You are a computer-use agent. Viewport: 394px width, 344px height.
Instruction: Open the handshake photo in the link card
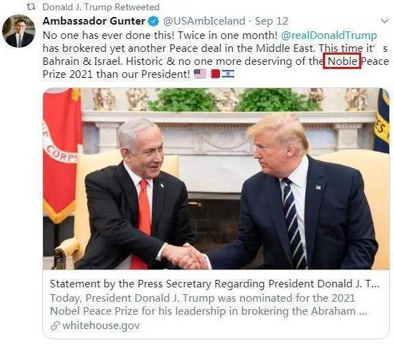tap(216, 179)
